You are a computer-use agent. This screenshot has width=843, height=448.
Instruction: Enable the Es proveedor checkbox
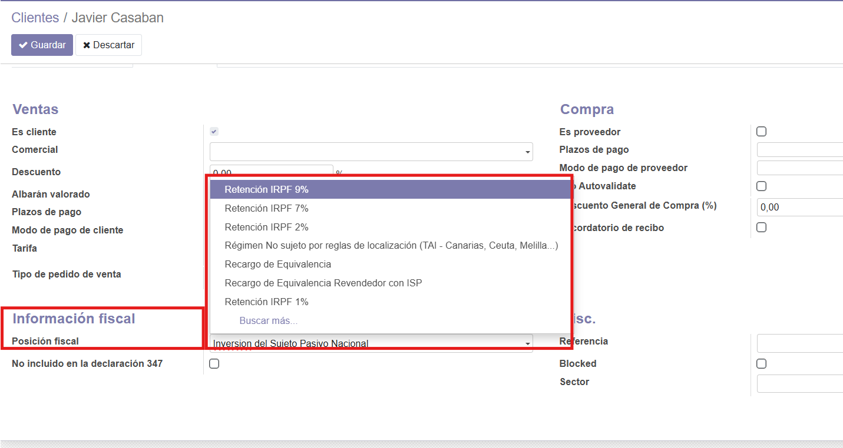[x=761, y=132]
